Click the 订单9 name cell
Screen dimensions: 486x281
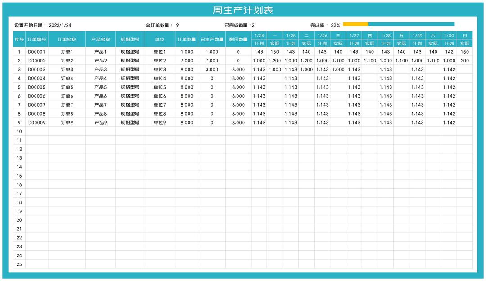(x=67, y=123)
